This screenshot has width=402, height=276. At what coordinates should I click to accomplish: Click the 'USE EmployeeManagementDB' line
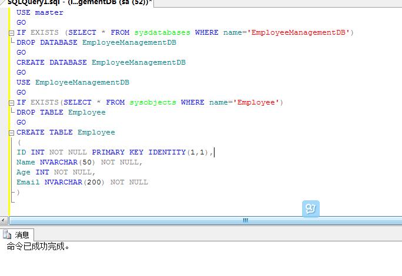pyautogui.click(x=73, y=83)
